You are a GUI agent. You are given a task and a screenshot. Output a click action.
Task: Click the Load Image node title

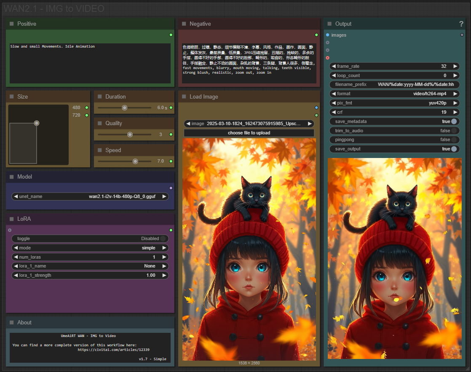204,96
